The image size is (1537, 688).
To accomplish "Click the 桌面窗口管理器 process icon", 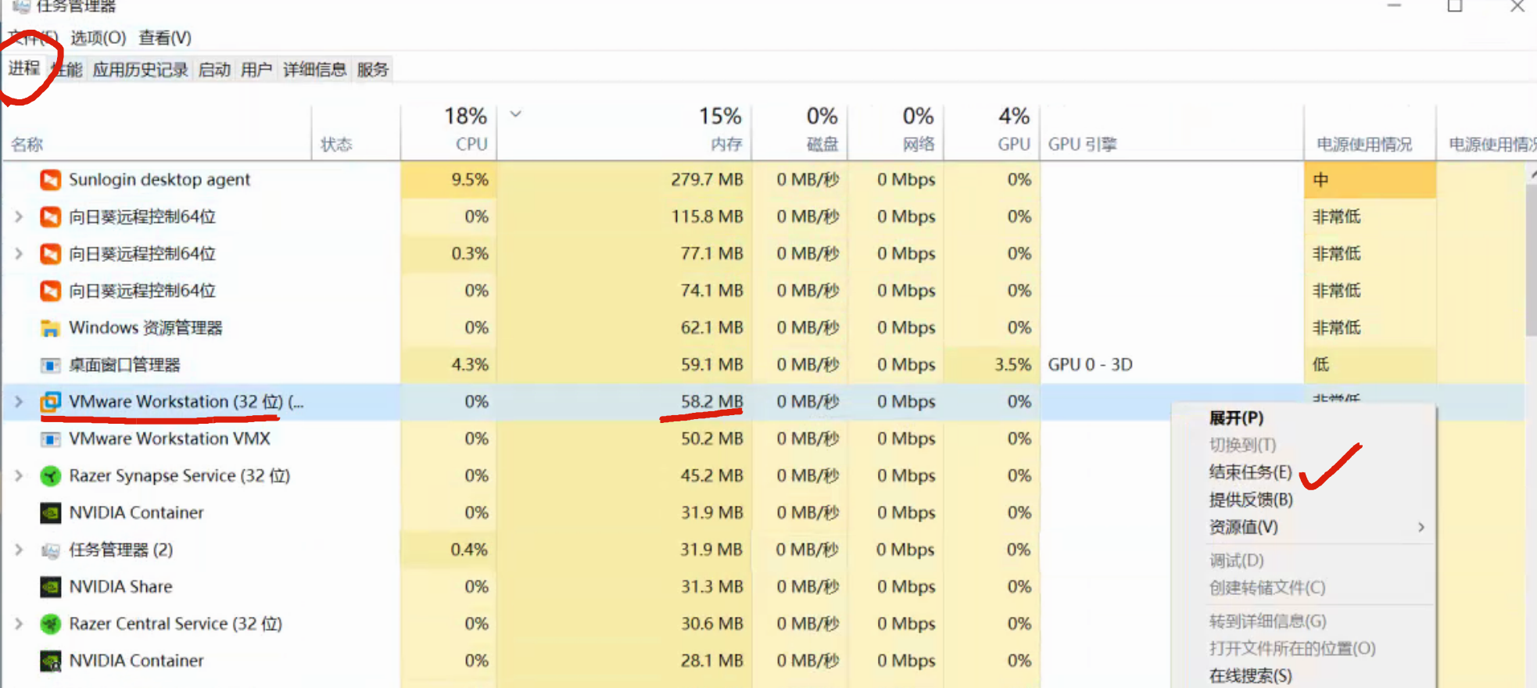I will [x=50, y=365].
